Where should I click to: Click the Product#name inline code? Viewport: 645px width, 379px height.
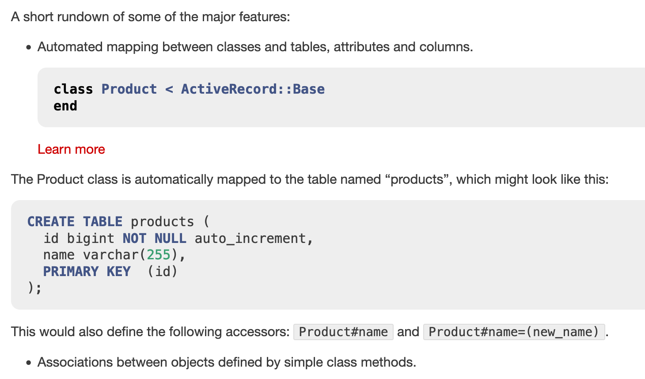tap(343, 332)
